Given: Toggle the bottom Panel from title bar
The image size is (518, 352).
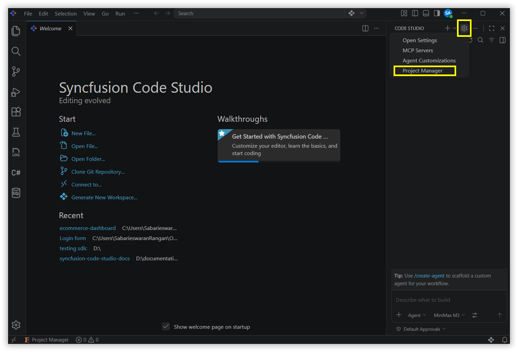Looking at the screenshot, I should (426, 13).
